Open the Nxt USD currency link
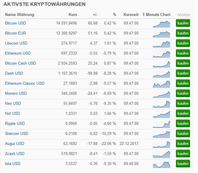198x173 pixels. (12, 113)
